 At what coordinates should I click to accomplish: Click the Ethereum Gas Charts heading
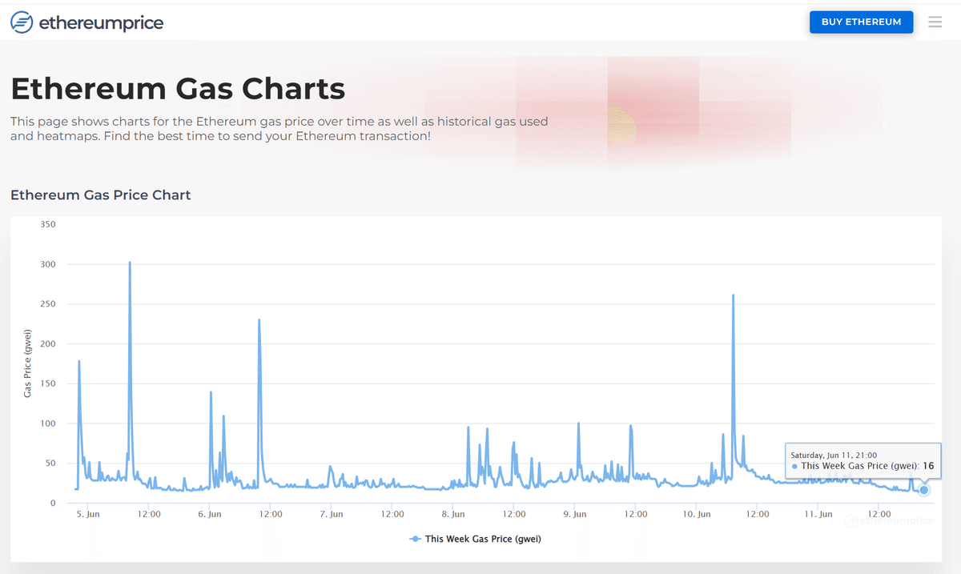coord(178,88)
